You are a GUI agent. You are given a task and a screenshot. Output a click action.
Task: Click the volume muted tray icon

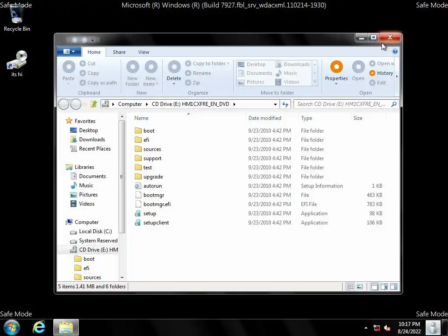388,328
